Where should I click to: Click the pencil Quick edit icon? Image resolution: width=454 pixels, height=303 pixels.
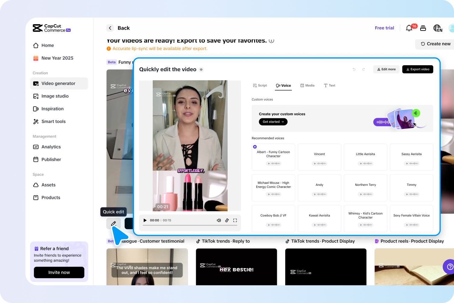point(113,223)
